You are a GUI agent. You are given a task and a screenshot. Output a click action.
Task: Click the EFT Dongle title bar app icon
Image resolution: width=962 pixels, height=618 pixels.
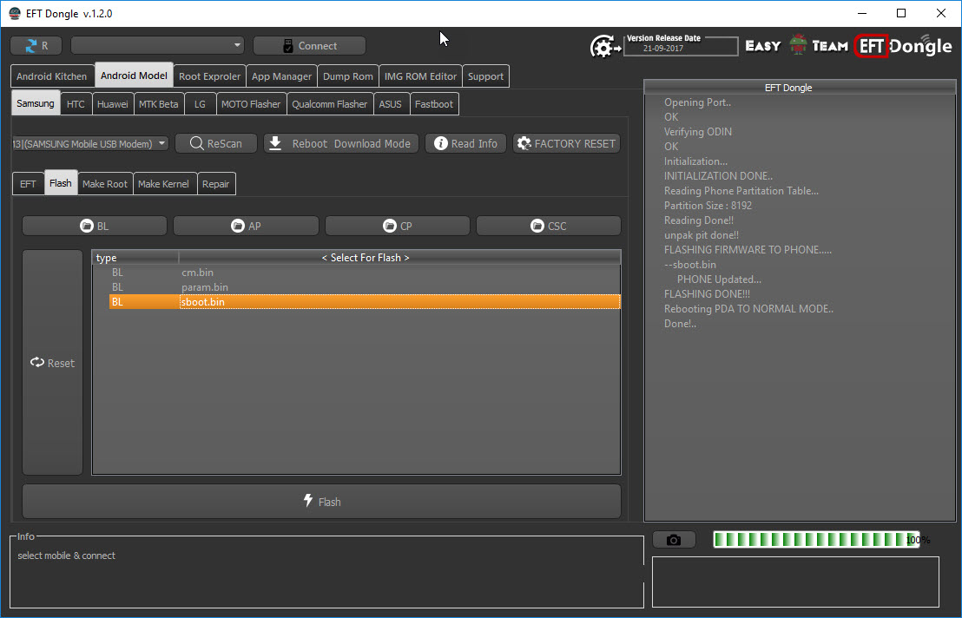coord(15,14)
